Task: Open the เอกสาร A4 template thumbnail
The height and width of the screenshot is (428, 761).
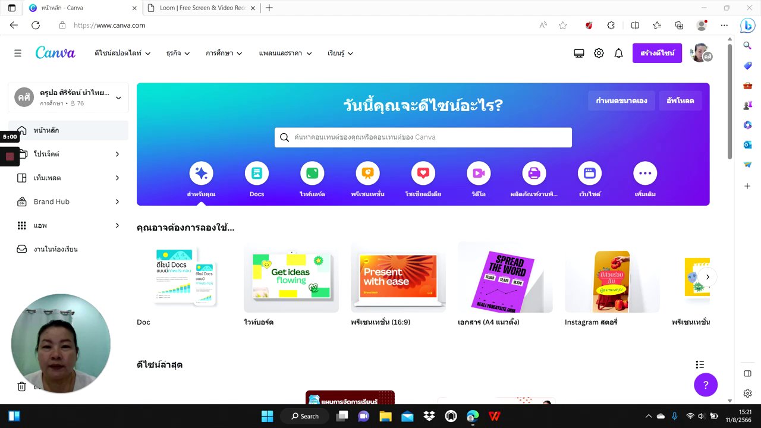Action: [x=505, y=277]
